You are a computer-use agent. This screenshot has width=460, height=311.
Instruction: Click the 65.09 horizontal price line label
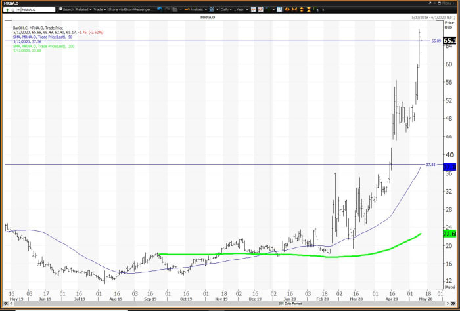436,41
